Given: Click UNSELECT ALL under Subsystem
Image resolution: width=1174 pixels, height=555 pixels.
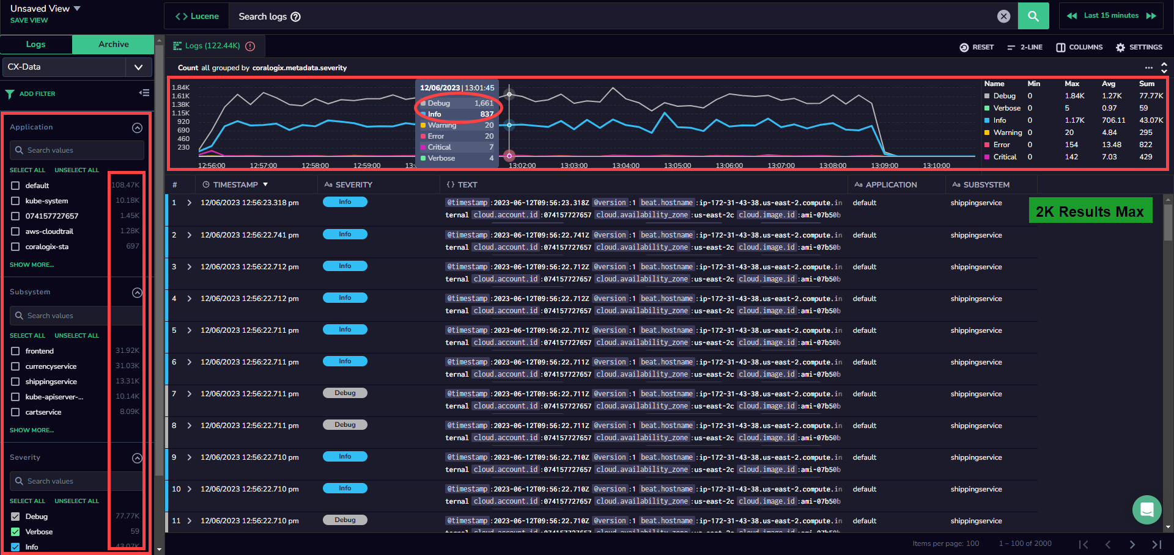Looking at the screenshot, I should tap(76, 336).
